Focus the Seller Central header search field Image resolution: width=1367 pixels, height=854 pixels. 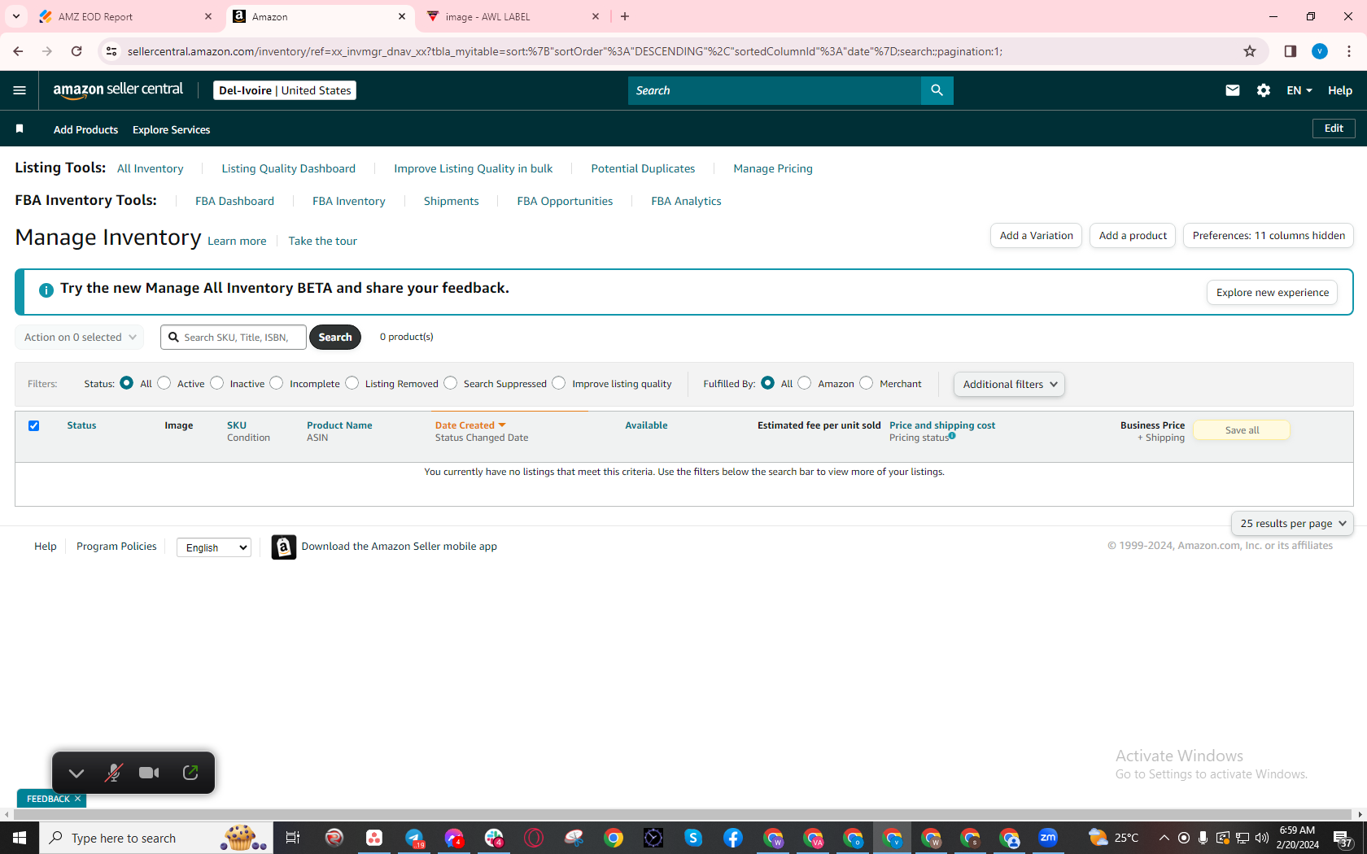point(774,90)
